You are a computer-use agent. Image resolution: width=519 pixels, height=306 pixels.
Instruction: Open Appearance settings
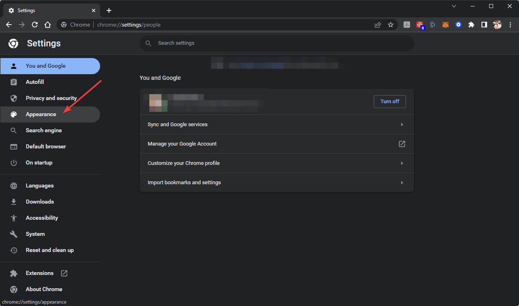[x=50, y=114]
